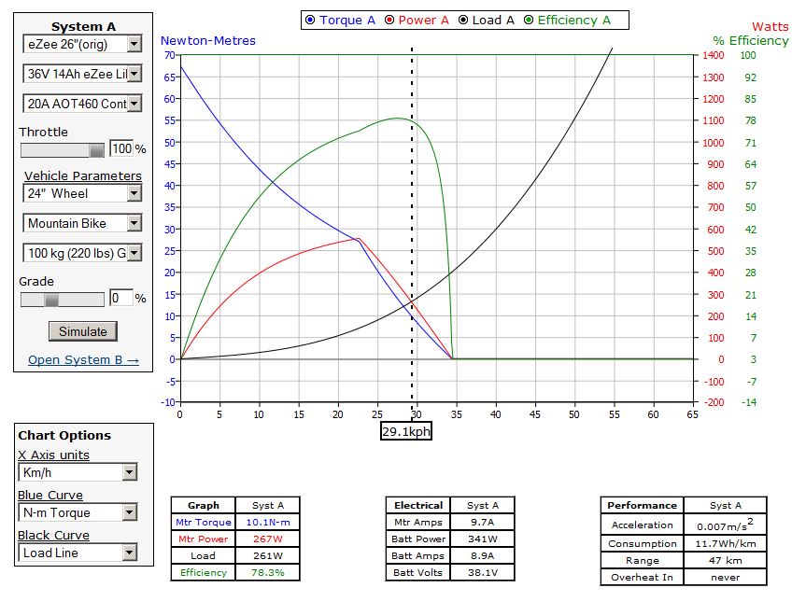
Task: Expand the 24" Wheel size dropdown
Action: click(x=82, y=193)
